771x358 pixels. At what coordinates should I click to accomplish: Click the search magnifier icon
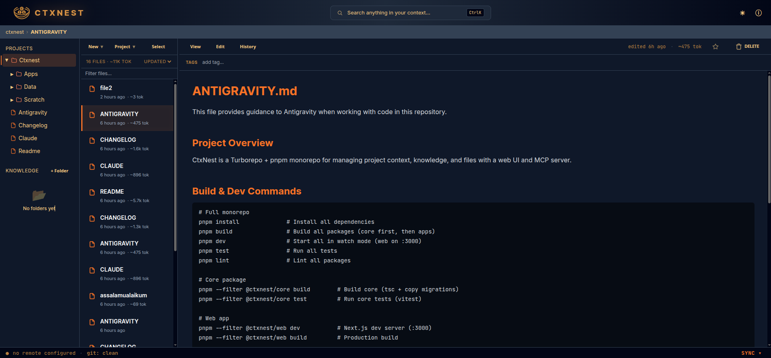[340, 13]
